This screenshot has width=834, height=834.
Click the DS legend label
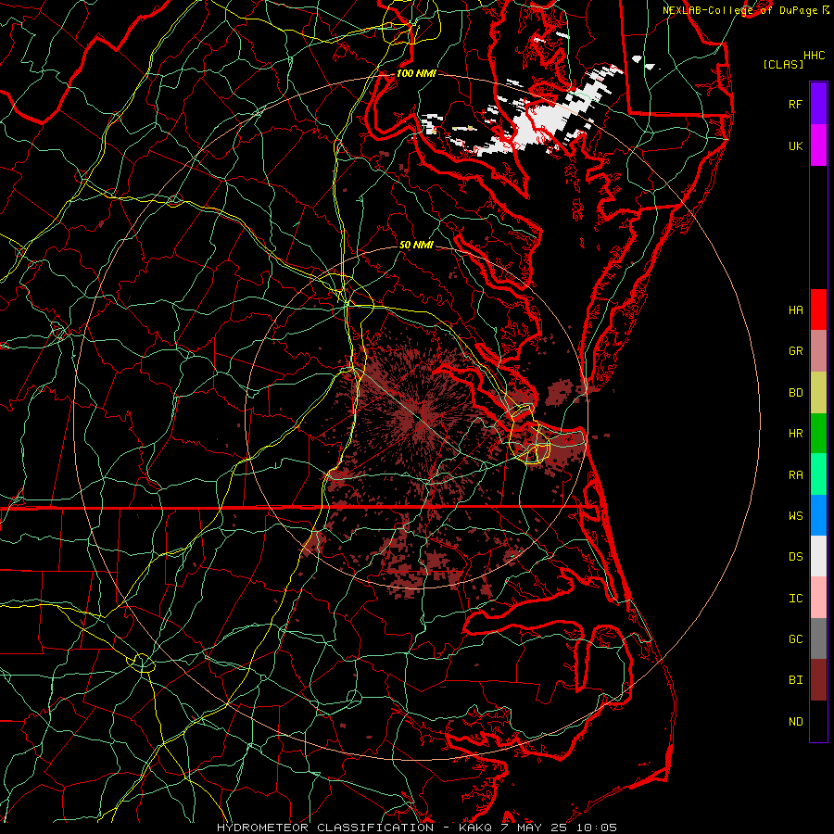(x=795, y=557)
